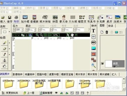The image size is (127, 96).
Task: Click the redo arrow on canvas toolbar
Action: coord(18,35)
